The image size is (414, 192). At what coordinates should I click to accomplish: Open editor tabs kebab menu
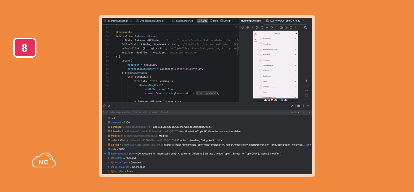(235, 21)
